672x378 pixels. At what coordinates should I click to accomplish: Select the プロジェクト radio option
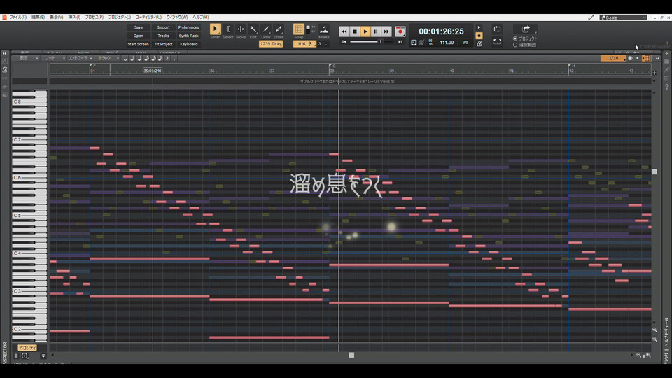click(516, 38)
